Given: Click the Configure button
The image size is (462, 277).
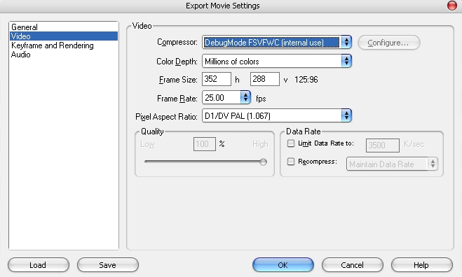Looking at the screenshot, I should coord(388,43).
